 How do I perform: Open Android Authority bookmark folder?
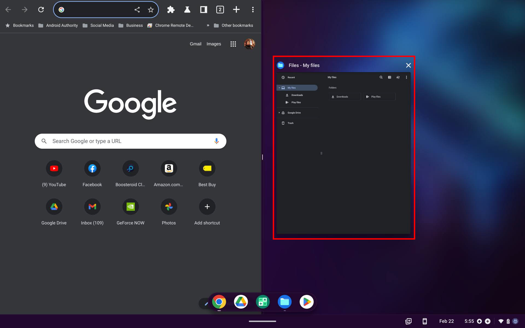tap(58, 25)
